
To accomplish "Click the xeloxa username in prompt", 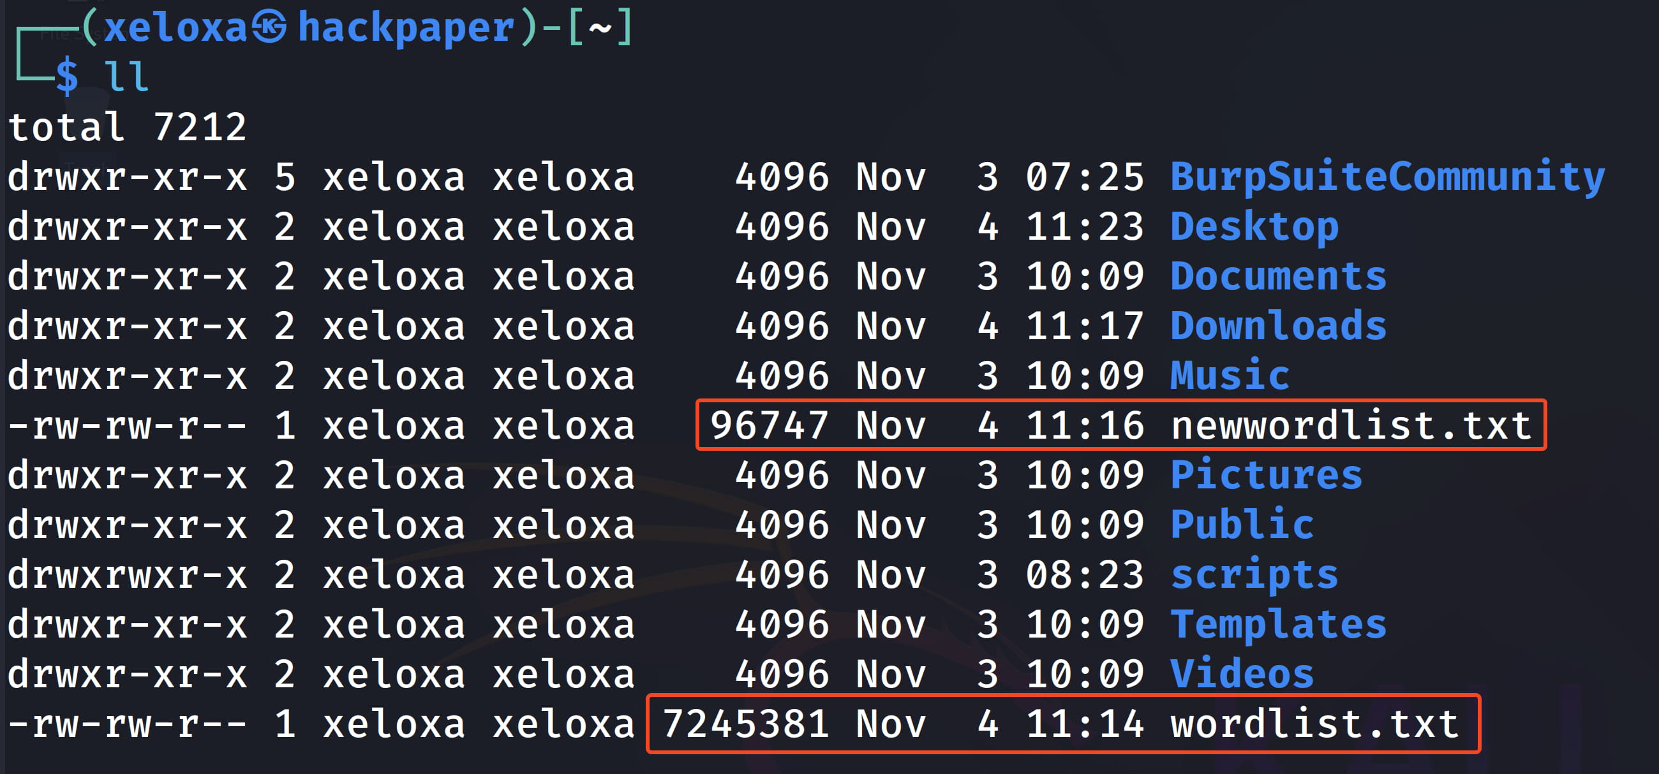I will click(175, 27).
